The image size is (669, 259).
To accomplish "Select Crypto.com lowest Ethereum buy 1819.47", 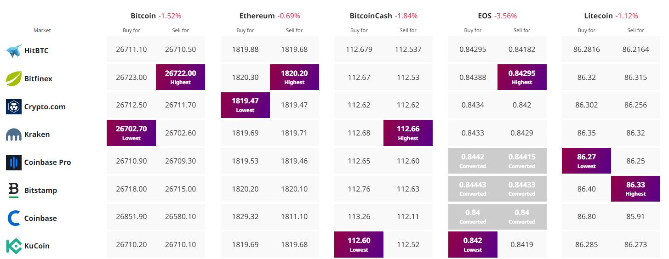I will (245, 105).
